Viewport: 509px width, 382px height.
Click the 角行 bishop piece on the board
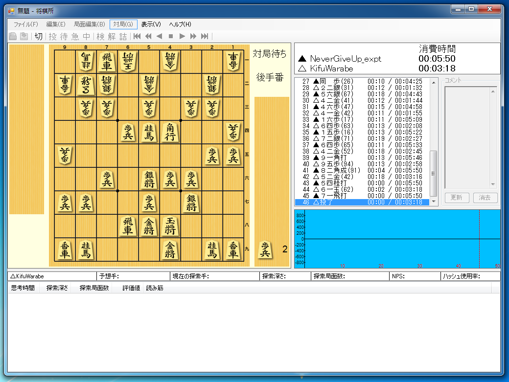(x=170, y=132)
